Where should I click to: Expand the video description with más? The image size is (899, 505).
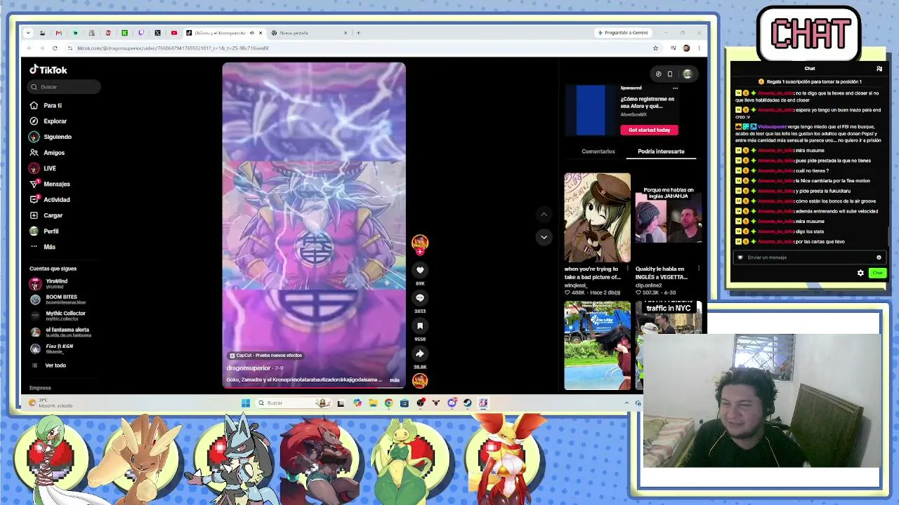coord(395,380)
